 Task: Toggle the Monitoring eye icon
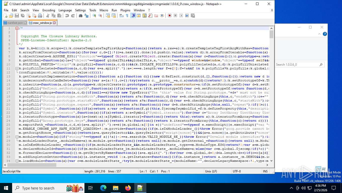[162, 16]
